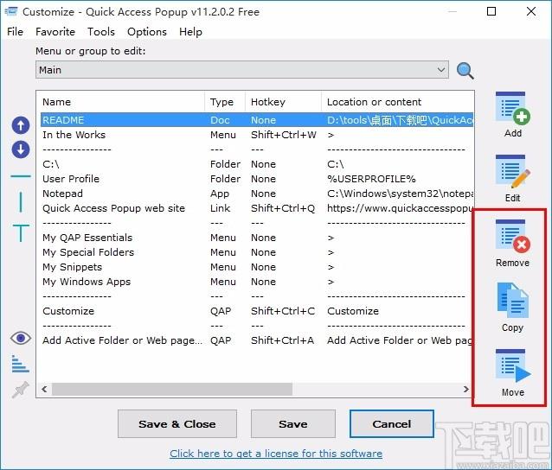Click the scroll right arrow

[466, 389]
